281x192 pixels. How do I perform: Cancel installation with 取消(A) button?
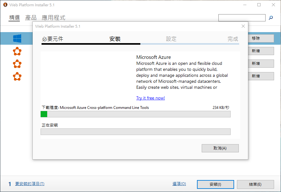(x=220, y=148)
